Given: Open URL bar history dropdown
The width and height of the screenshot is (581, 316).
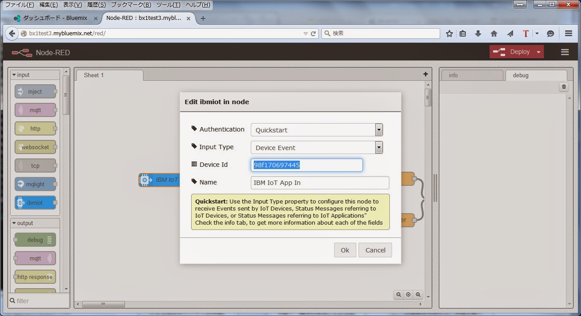Looking at the screenshot, I should click(x=306, y=34).
